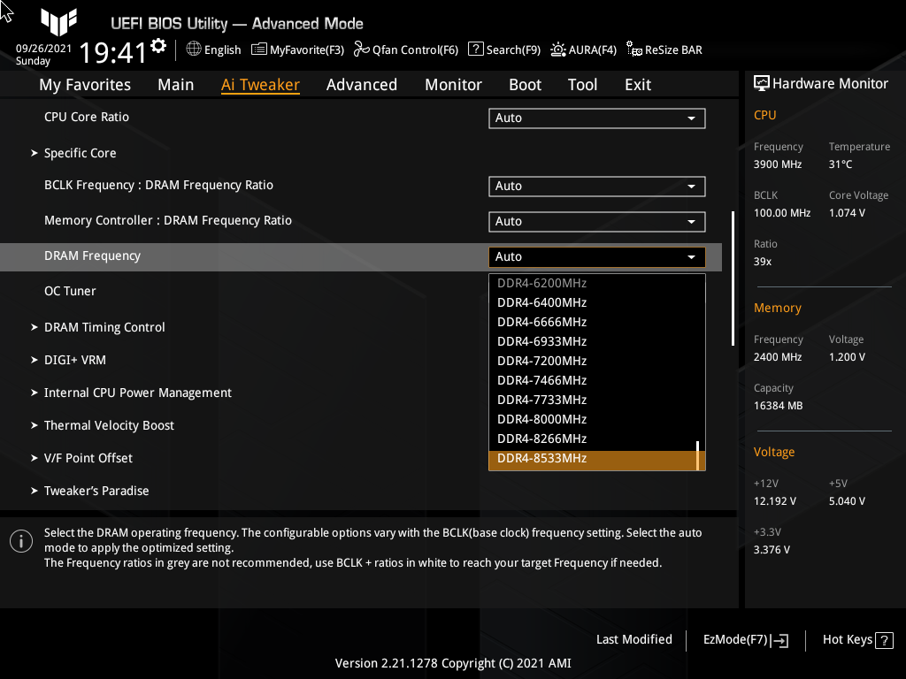Open the Memory Controller : DRAM Frequency Ratio dropdown
Viewport: 906px width, 679px height.
click(x=596, y=221)
